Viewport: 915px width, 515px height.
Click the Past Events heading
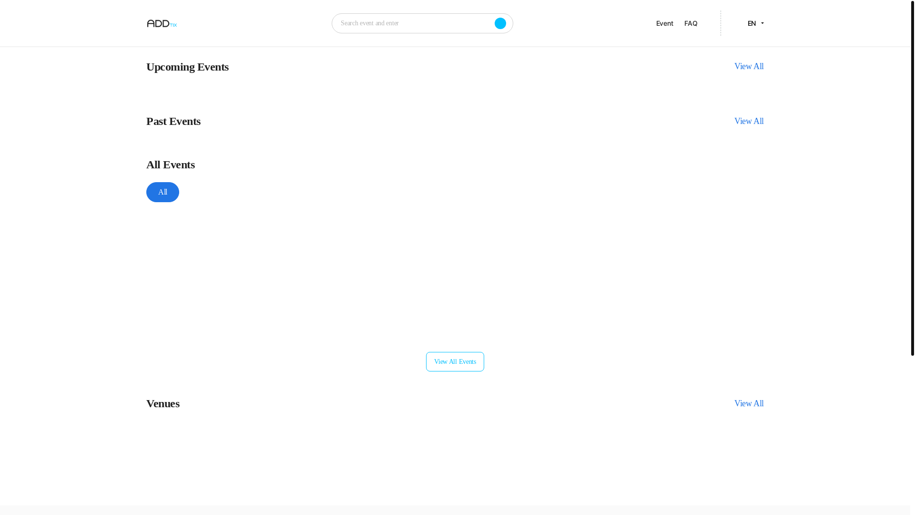pos(173,121)
